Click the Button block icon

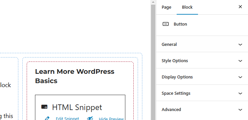[x=166, y=24]
